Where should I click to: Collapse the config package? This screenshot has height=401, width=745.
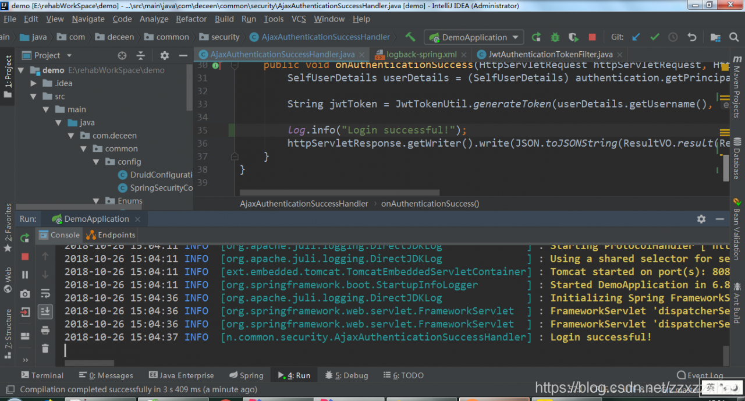pyautogui.click(x=96, y=162)
